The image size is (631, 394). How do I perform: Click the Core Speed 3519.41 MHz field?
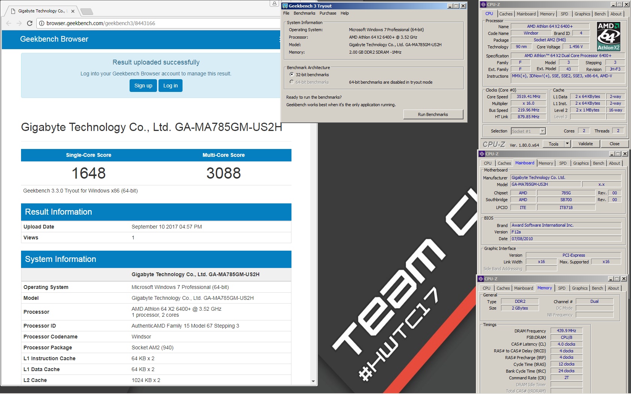(x=528, y=96)
